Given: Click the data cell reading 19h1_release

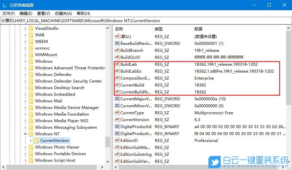Looking at the screenshot, I should pyautogui.click(x=207, y=51).
